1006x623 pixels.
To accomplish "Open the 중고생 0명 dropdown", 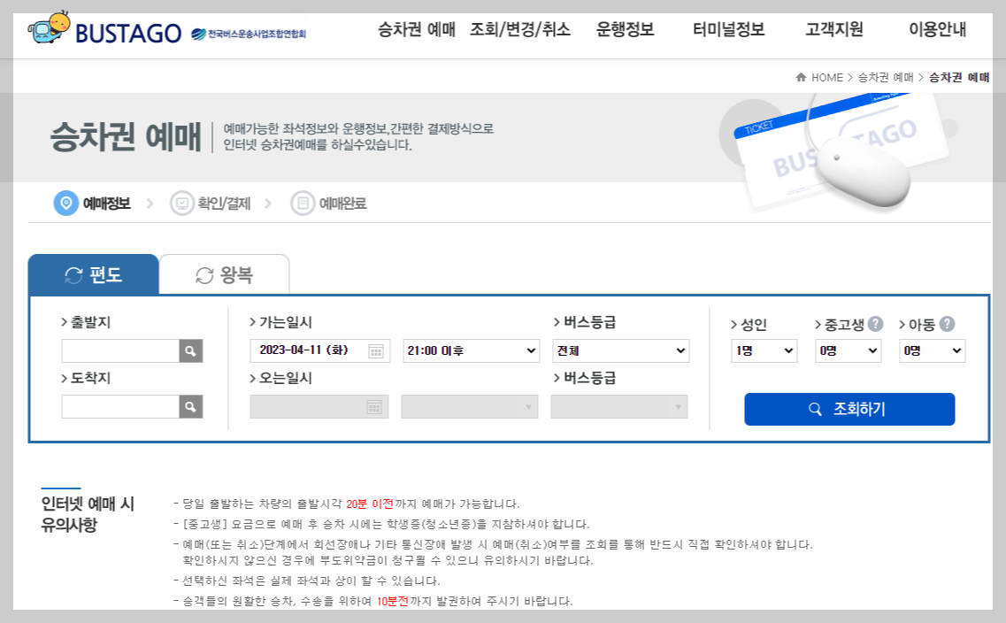I will 849,351.
